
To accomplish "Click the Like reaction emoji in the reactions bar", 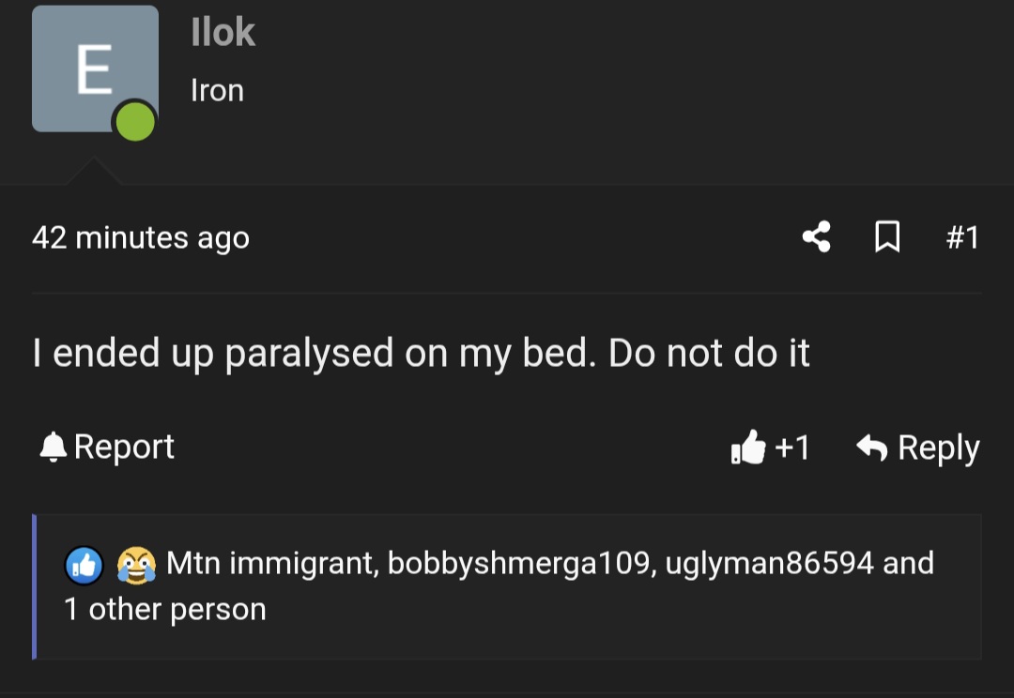I will click(x=84, y=564).
